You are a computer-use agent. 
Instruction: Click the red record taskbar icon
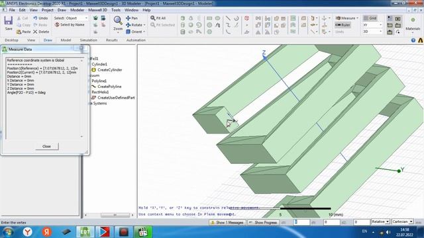pos(124,232)
